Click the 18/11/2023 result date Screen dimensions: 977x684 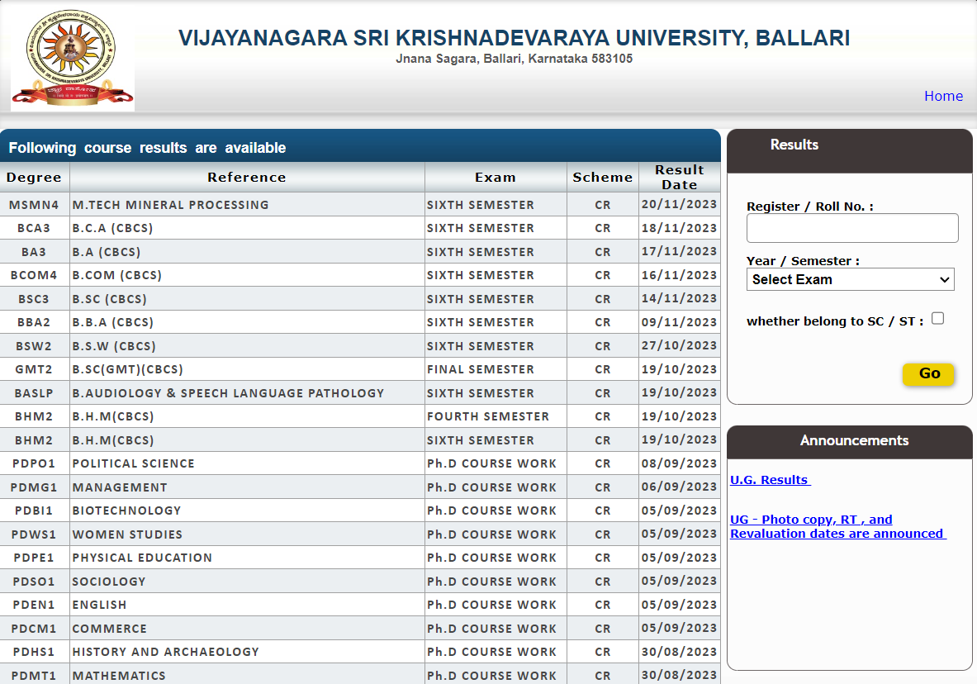tap(679, 227)
